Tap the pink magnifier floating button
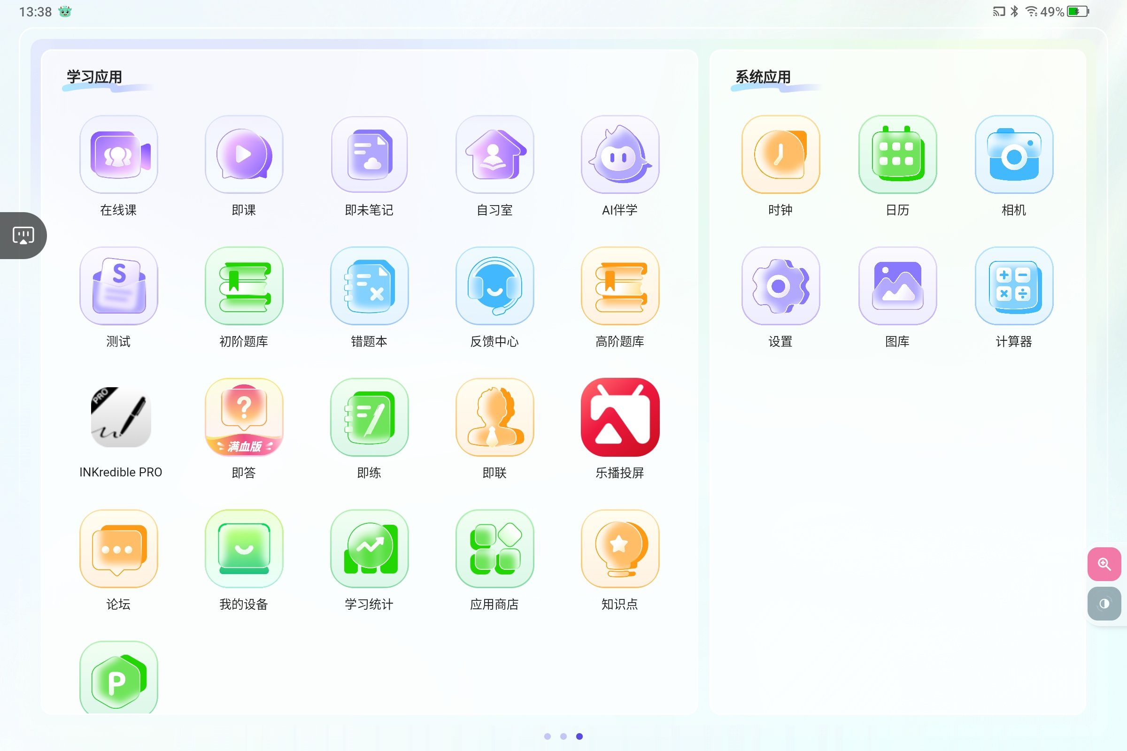1127x751 pixels. (x=1104, y=564)
